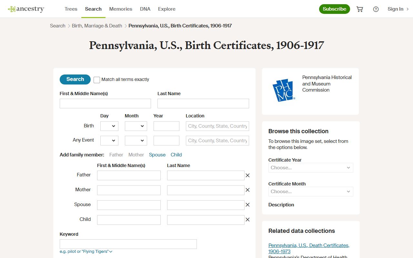Focus the Any Event Year field
This screenshot has height=258, width=413.
[x=166, y=141]
